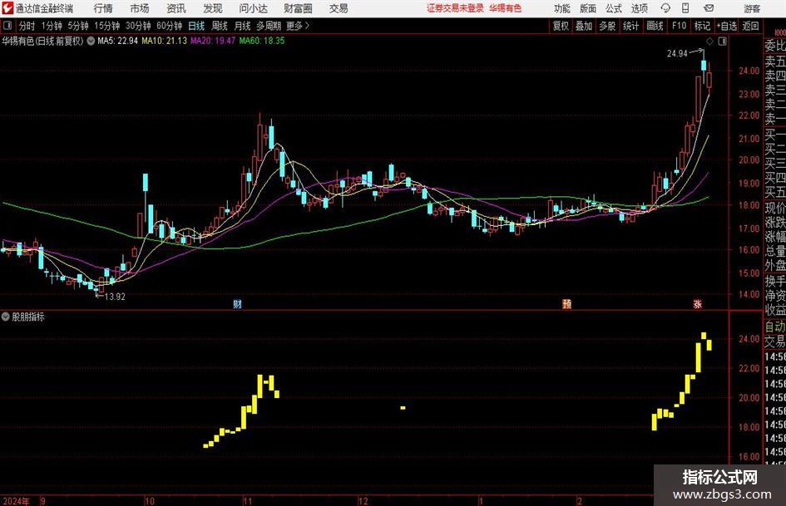Click the 涨 limit-up event marker
This screenshot has width=786, height=506.
697,303
